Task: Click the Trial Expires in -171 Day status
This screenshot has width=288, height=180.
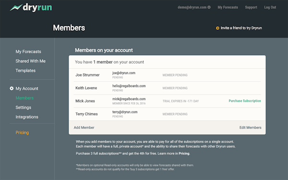Action: pos(180,101)
